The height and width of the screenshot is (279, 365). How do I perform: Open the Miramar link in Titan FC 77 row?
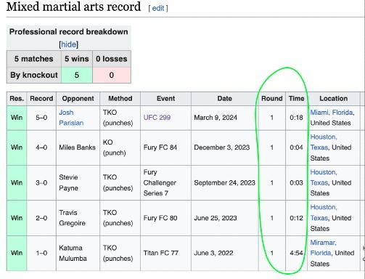[x=323, y=243]
